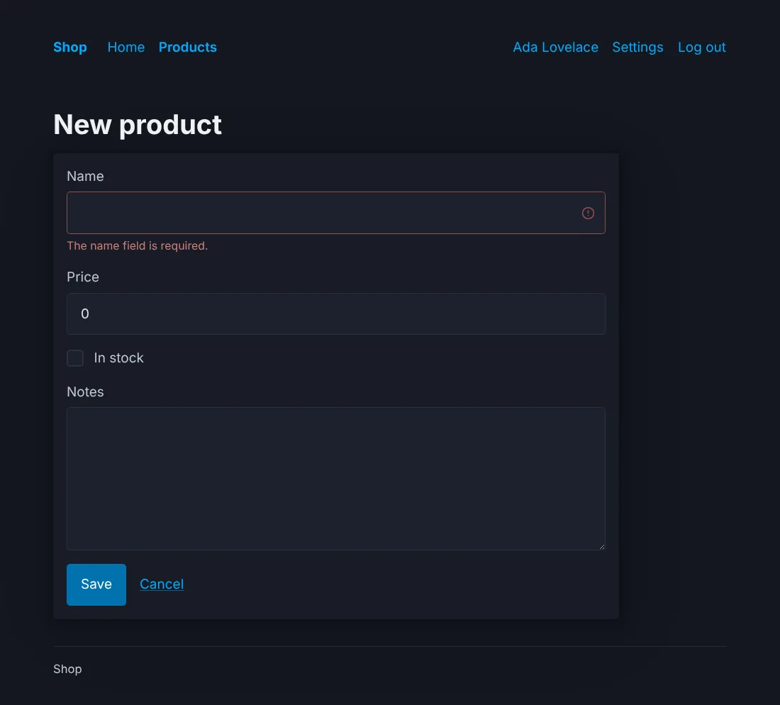Click inside the Notes textarea

pos(336,479)
